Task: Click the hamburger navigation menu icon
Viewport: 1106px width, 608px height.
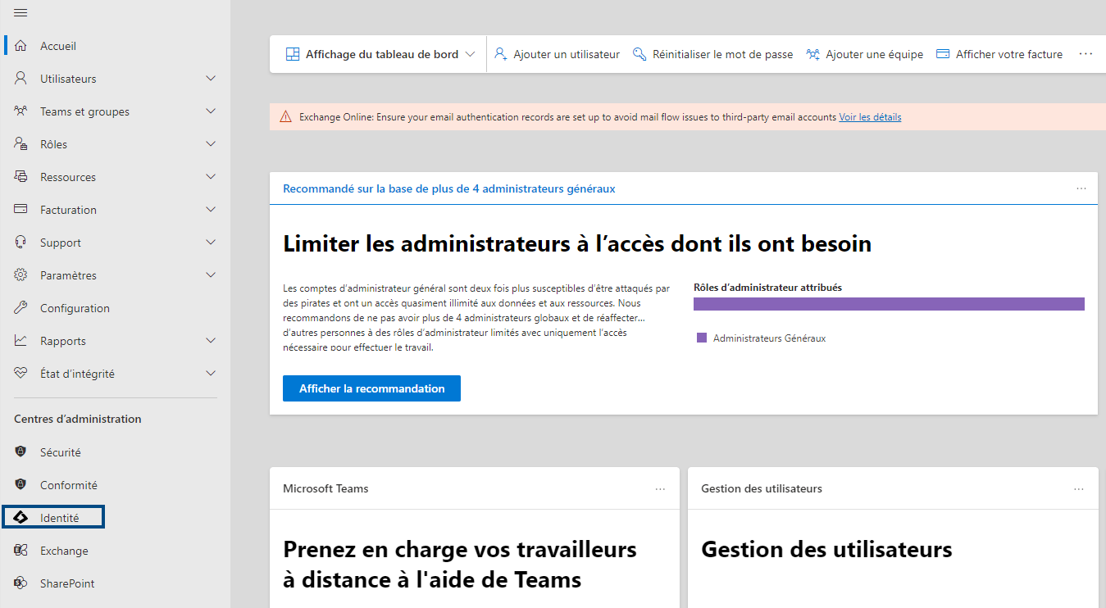Action: pos(20,12)
